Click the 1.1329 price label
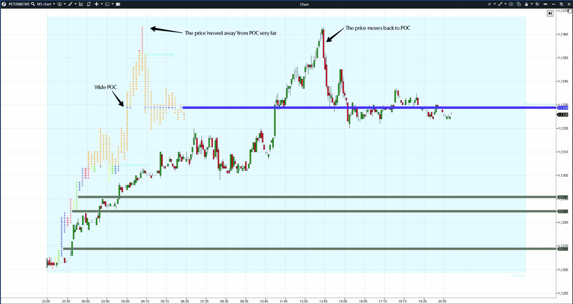Image resolution: width=573 pixels, height=304 pixels. point(563,108)
